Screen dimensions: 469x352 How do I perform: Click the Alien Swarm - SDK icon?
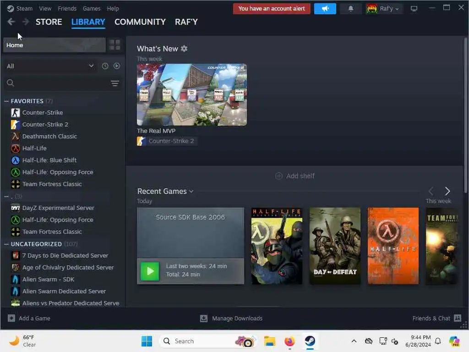tap(16, 279)
